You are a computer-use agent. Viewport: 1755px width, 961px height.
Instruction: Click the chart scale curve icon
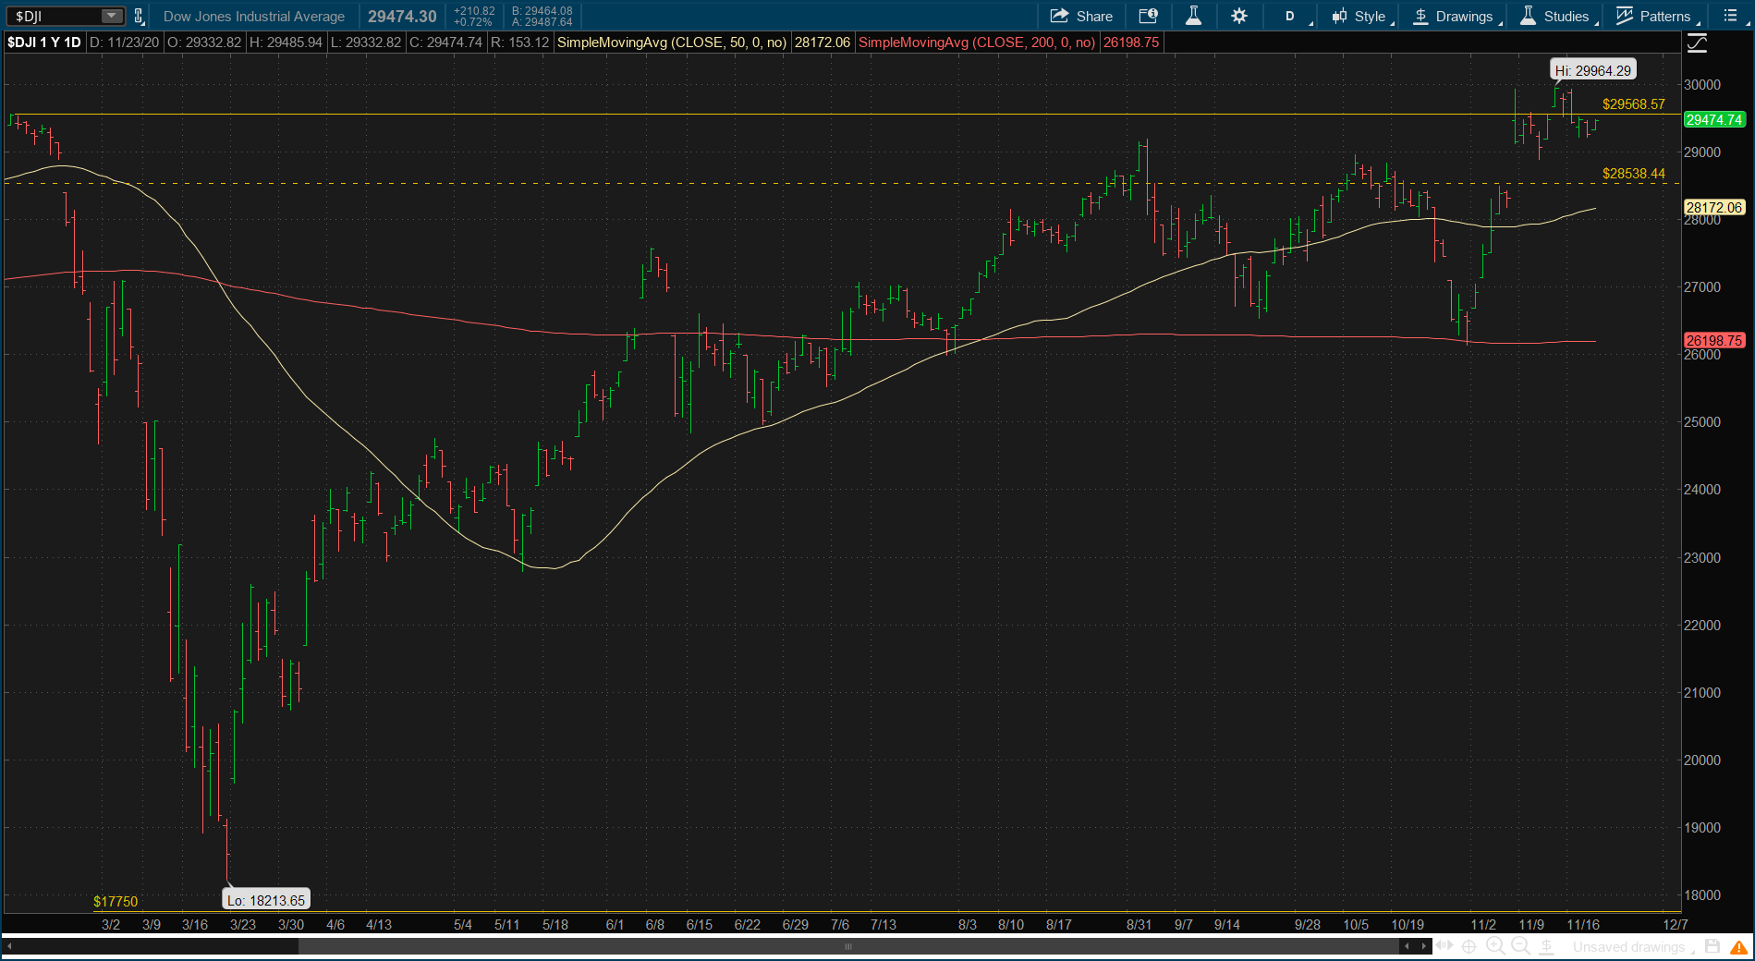[1698, 43]
